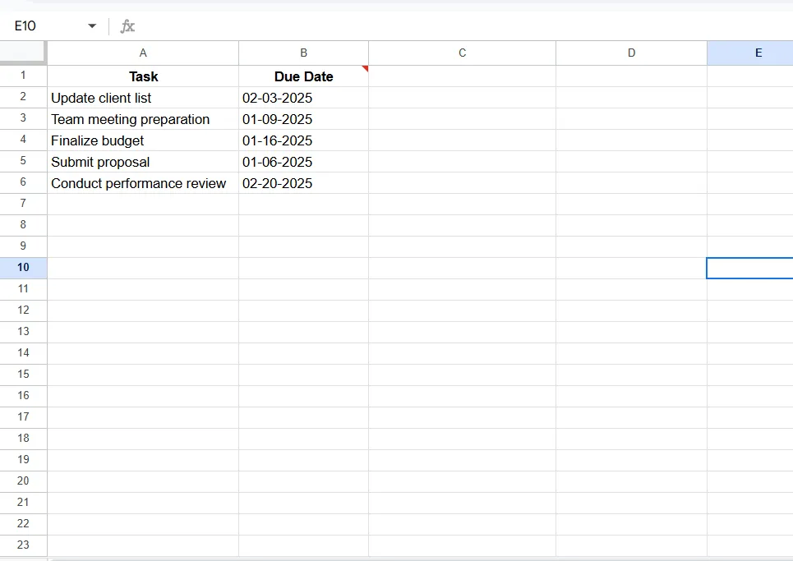This screenshot has height=561, width=793.
Task: Select row 22 header
Action: point(23,523)
